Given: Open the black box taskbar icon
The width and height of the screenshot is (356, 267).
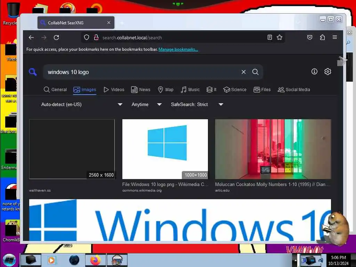Looking at the screenshot, I should (x=31, y=260).
